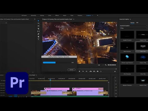
Task: Step forward one frame
Action: pos(83,71)
